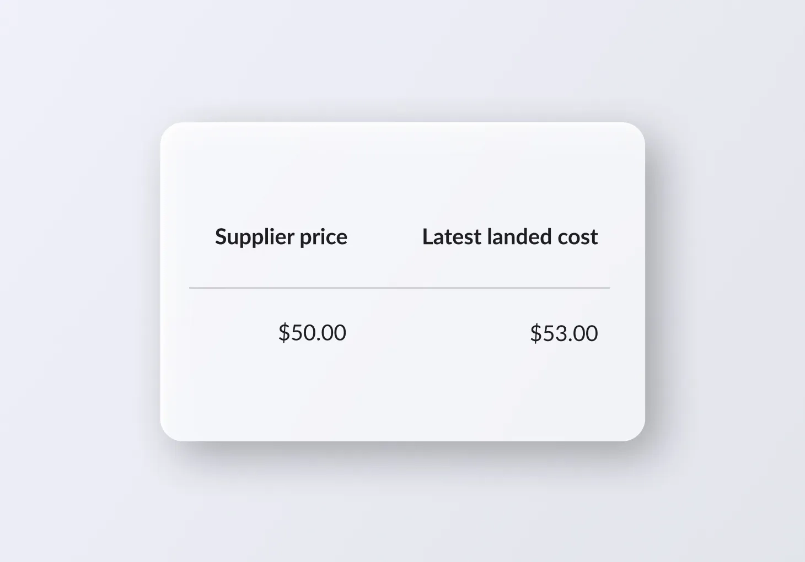
Task: Click the Supplier price column header
Action: [281, 237]
